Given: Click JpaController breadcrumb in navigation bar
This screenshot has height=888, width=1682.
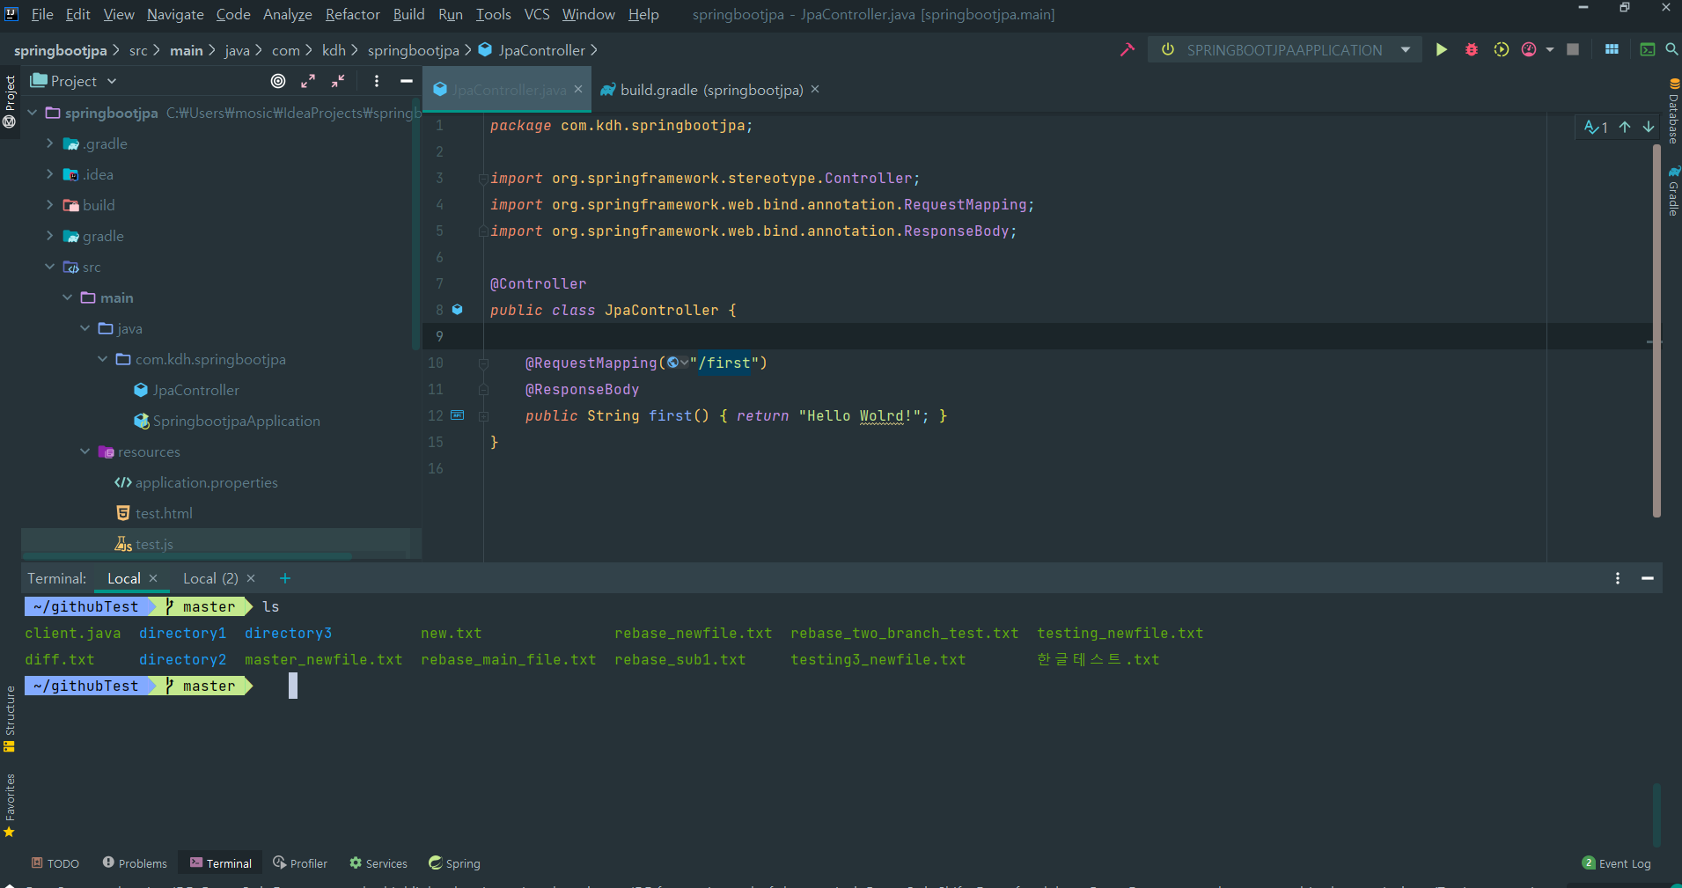Looking at the screenshot, I should (x=532, y=50).
